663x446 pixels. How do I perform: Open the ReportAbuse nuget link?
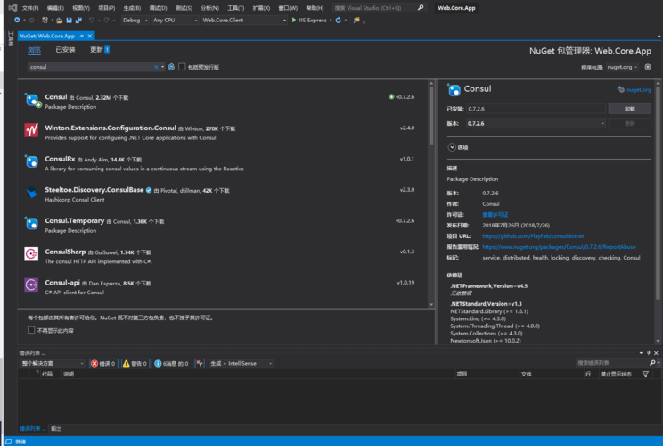[559, 247]
